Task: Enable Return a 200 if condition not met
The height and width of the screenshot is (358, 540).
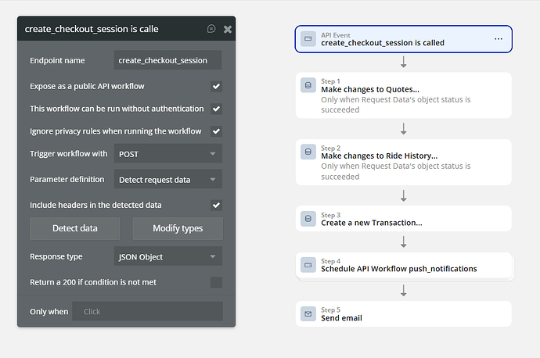Action: 216,282
